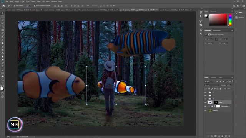Click the link width and height icon
This screenshot has width=246, height=138.
click(216, 39)
